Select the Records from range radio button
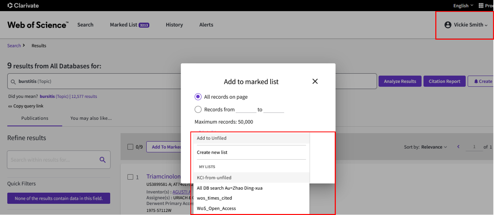The width and height of the screenshot is (494, 215). click(x=198, y=109)
